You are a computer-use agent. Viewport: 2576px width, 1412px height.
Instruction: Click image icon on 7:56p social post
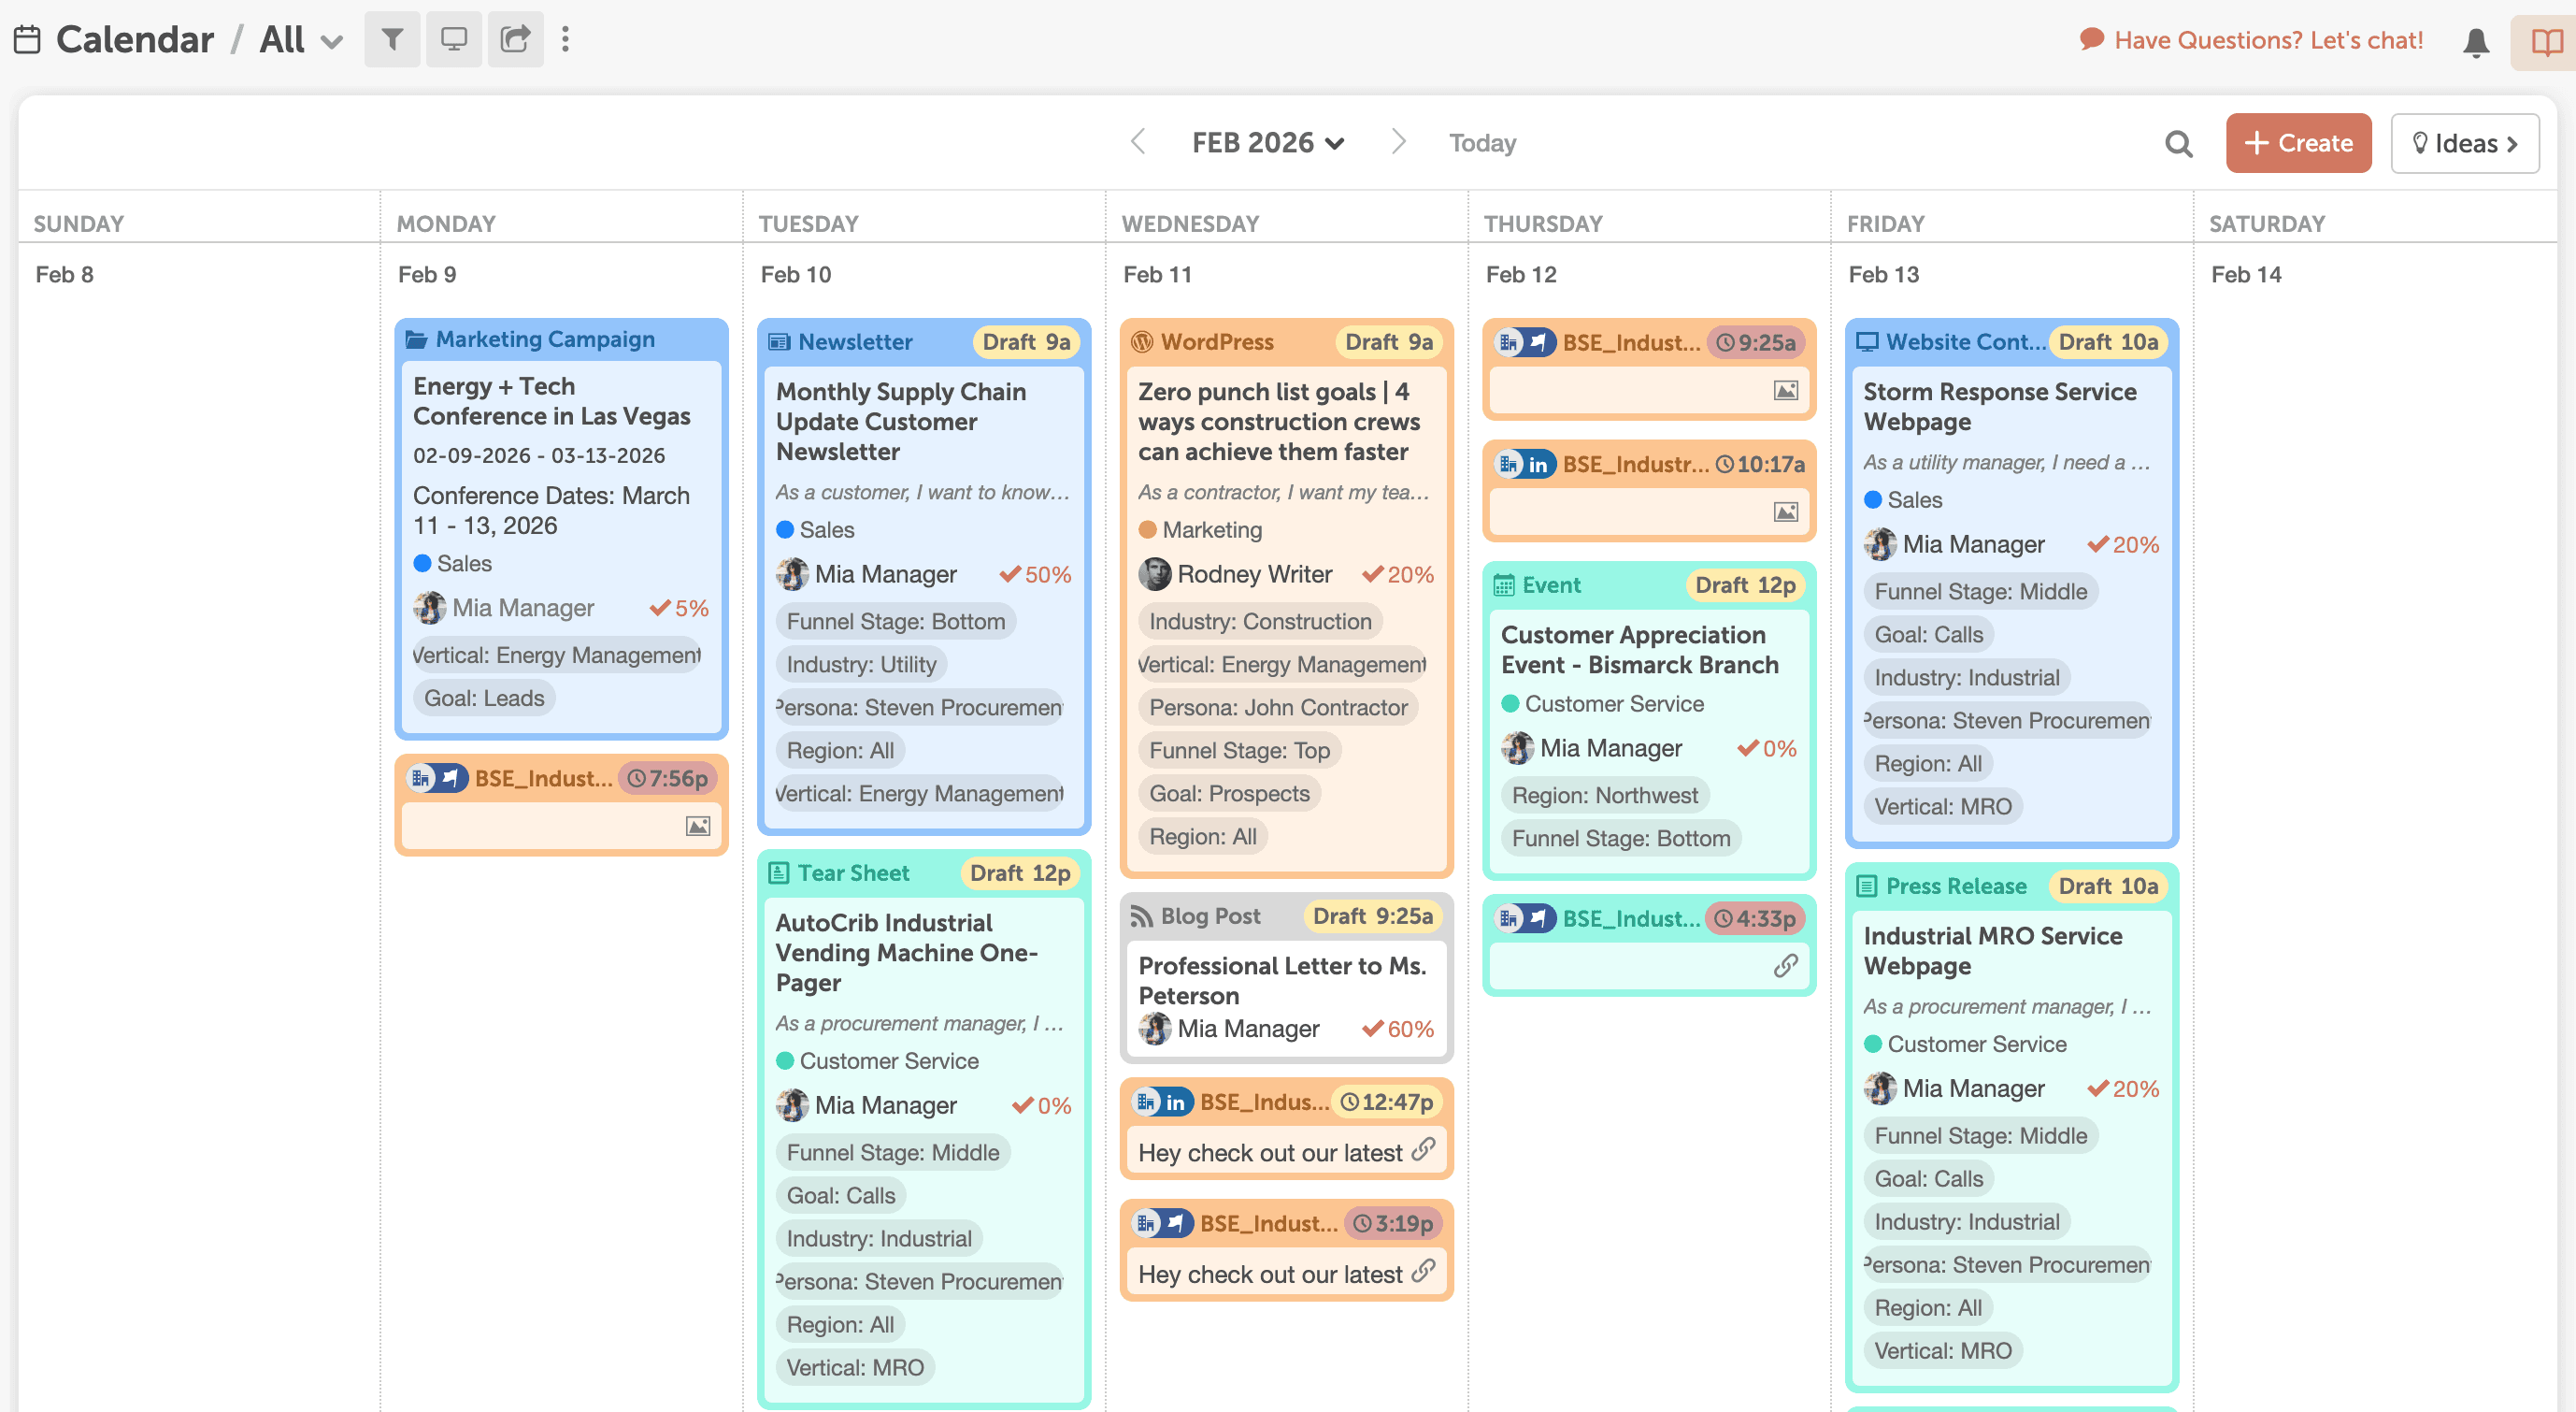coord(698,827)
